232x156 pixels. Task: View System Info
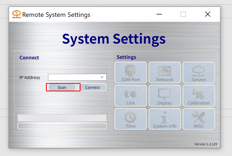coord(165,119)
